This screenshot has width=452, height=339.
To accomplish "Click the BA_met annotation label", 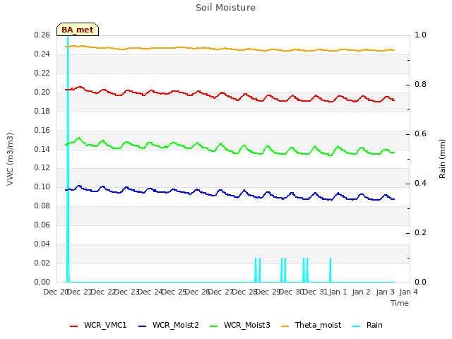I will 78,30.
